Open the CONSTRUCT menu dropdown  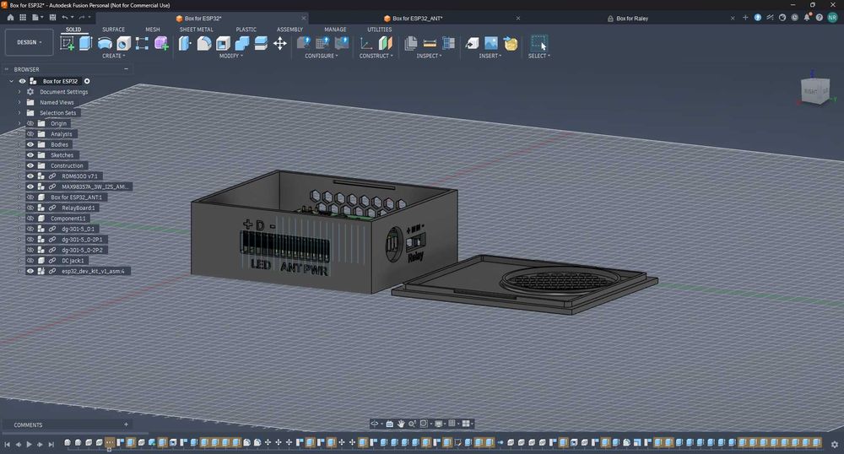tap(376, 56)
